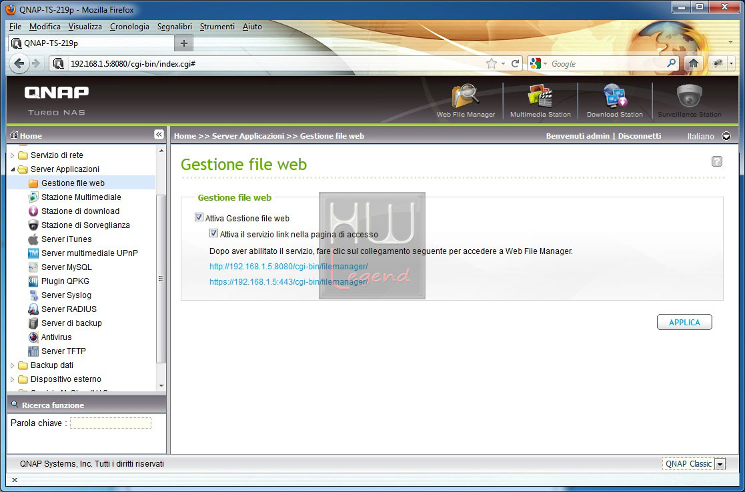
Task: Open the http filemanager link on port 8080
Action: tap(288, 267)
